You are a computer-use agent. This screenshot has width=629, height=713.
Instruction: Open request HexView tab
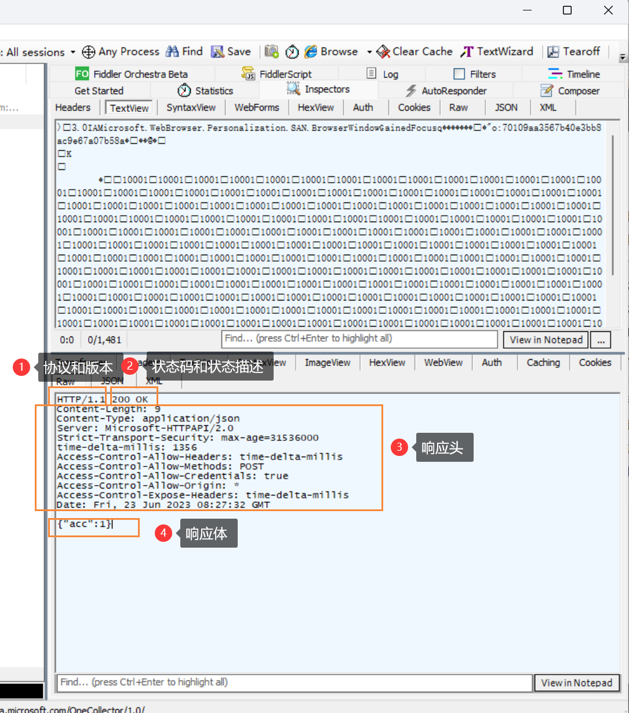316,107
